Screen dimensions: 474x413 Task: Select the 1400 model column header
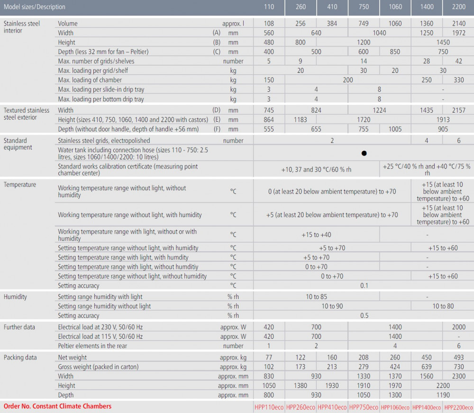tap(427, 7)
